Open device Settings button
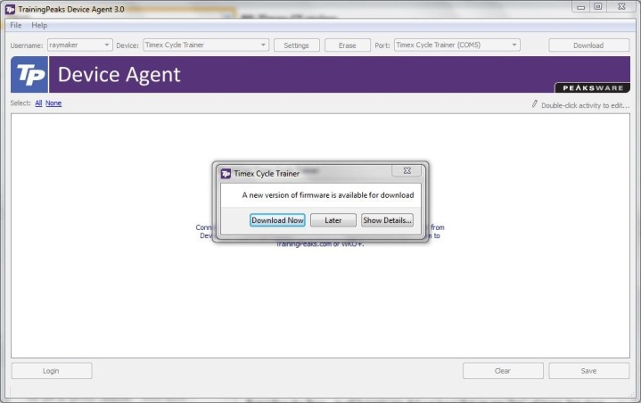The image size is (641, 403). click(x=296, y=45)
